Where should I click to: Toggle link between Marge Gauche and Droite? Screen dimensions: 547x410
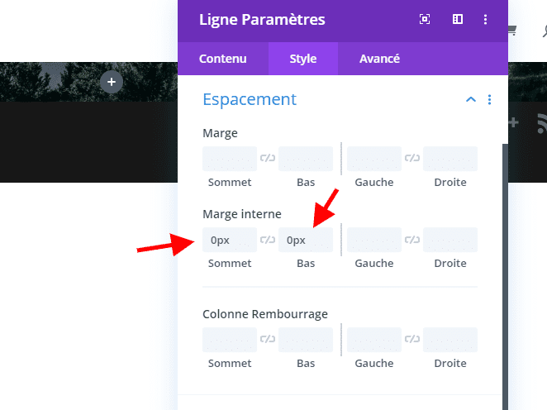(412, 159)
